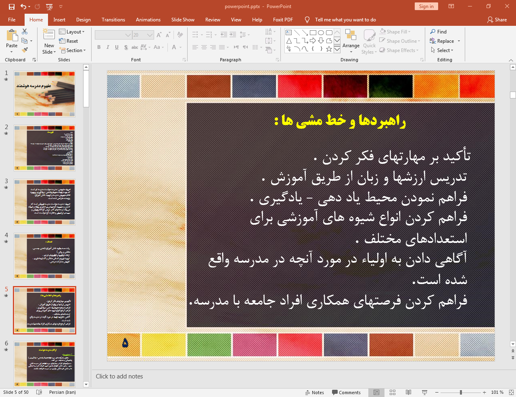
Task: Switch to Slide Sorter view
Action: click(x=393, y=393)
